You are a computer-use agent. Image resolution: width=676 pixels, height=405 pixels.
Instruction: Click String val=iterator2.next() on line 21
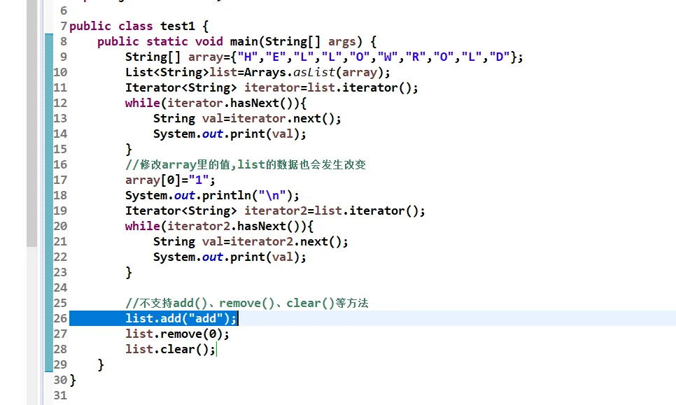click(x=251, y=242)
